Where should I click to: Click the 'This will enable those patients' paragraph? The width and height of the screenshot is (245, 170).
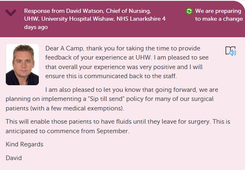(118, 127)
